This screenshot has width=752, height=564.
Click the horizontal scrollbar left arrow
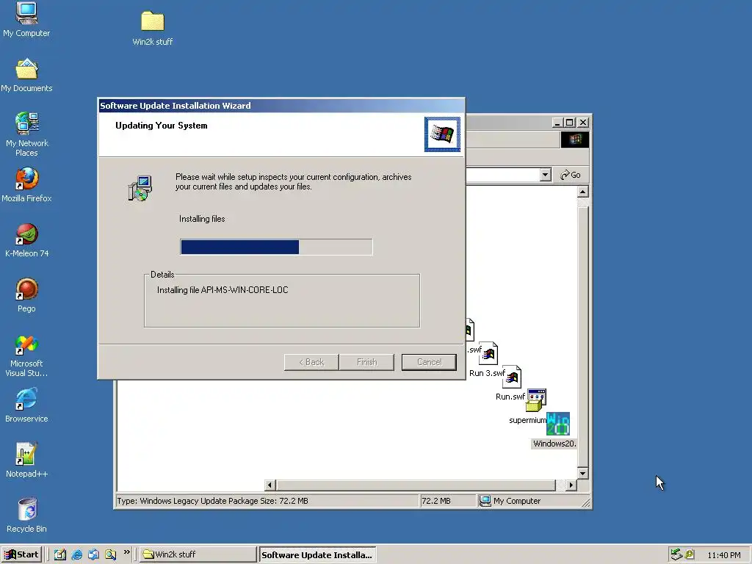[270, 485]
